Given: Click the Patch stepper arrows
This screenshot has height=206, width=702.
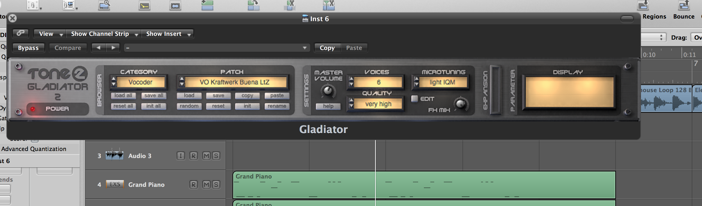Looking at the screenshot, I should pos(182,82).
